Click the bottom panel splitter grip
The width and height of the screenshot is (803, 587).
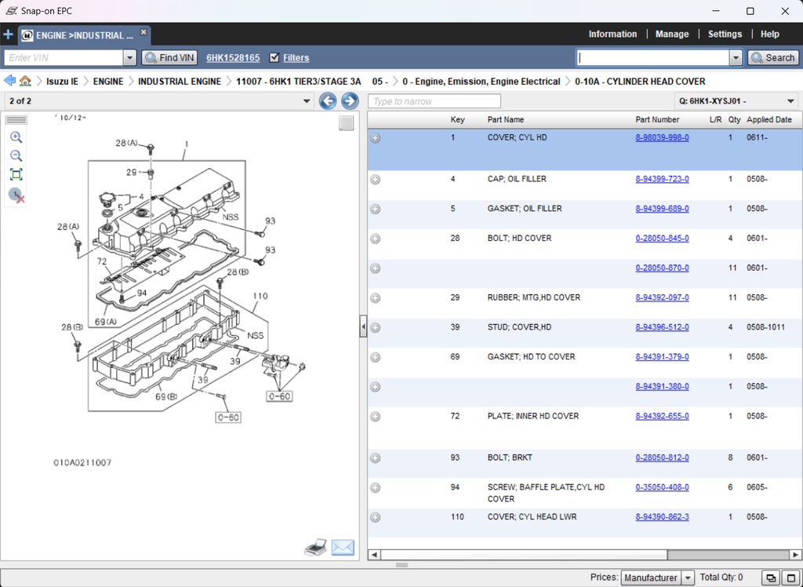(401, 565)
